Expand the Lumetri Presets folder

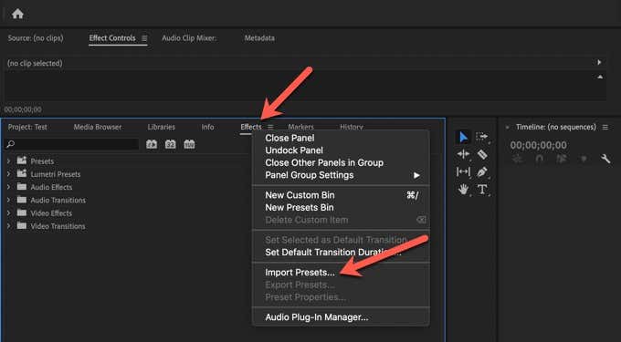pyautogui.click(x=9, y=174)
